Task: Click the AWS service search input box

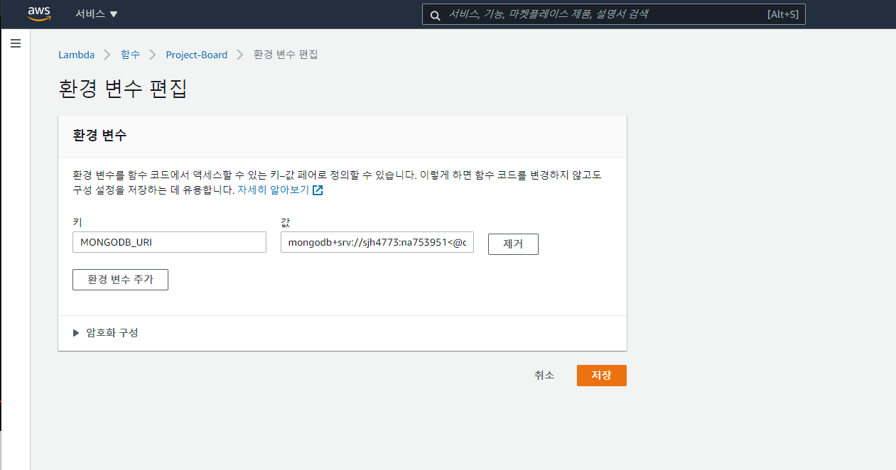Action: pos(604,15)
